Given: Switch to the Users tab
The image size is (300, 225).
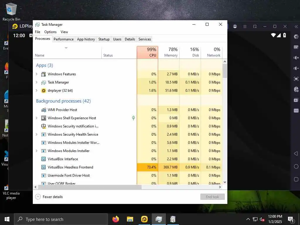Looking at the screenshot, I should [x=117, y=39].
